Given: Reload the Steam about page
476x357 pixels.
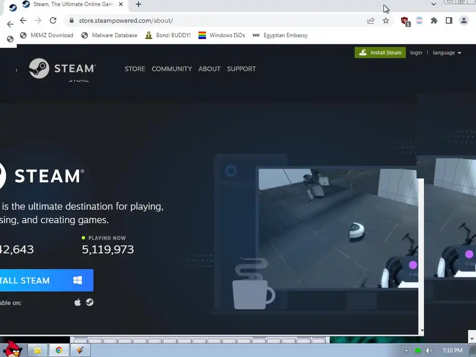Looking at the screenshot, I should click(53, 20).
